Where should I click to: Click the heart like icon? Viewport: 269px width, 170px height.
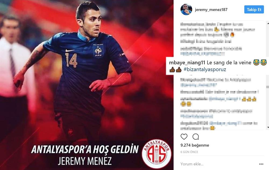click(x=184, y=137)
